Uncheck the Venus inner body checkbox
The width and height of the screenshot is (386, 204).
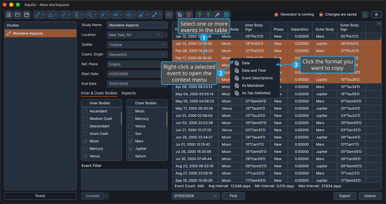coord(85,156)
